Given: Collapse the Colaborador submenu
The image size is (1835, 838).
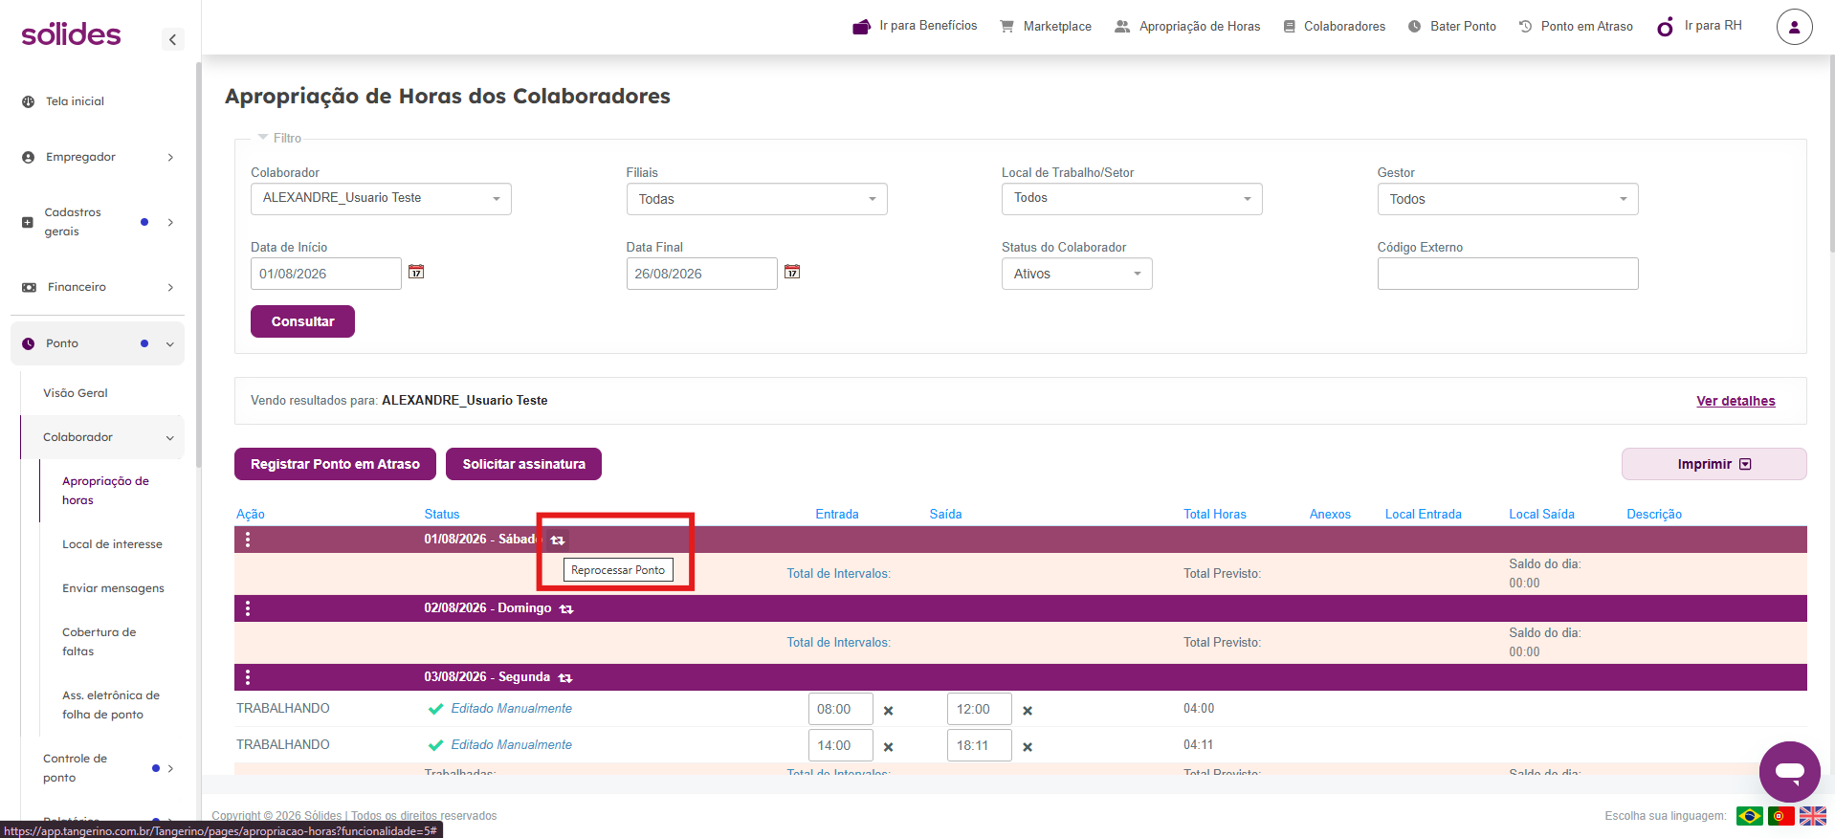Looking at the screenshot, I should point(102,437).
